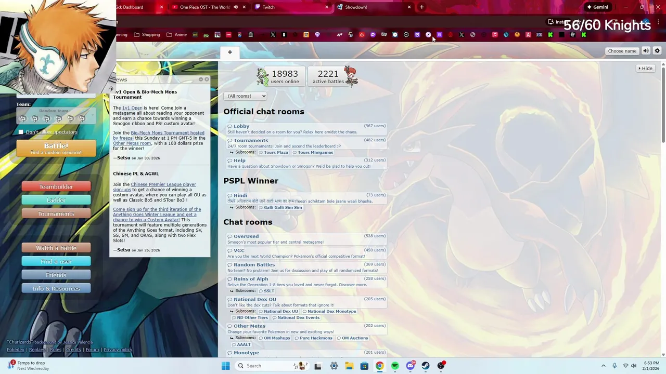The image size is (666, 374).
Task: Open the Pokédex footer link
Action: coord(16,350)
